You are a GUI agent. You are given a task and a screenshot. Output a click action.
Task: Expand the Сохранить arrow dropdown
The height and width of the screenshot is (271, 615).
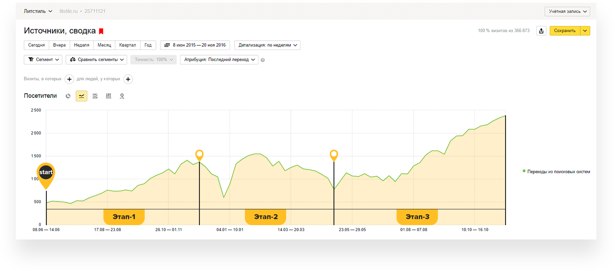(x=585, y=31)
